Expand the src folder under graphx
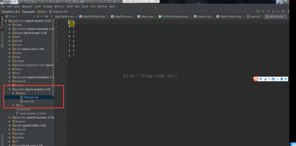 [x=14, y=105]
